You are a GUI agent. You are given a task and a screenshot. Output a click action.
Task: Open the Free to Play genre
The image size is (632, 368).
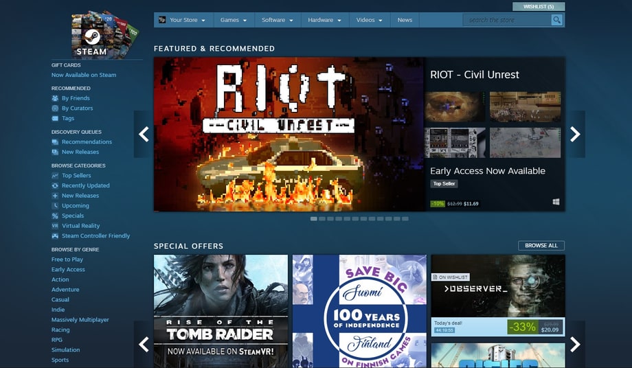[x=67, y=260]
